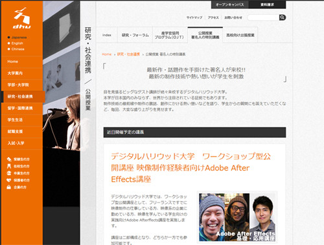Click the dhu logo in sidebar

click(22, 18)
